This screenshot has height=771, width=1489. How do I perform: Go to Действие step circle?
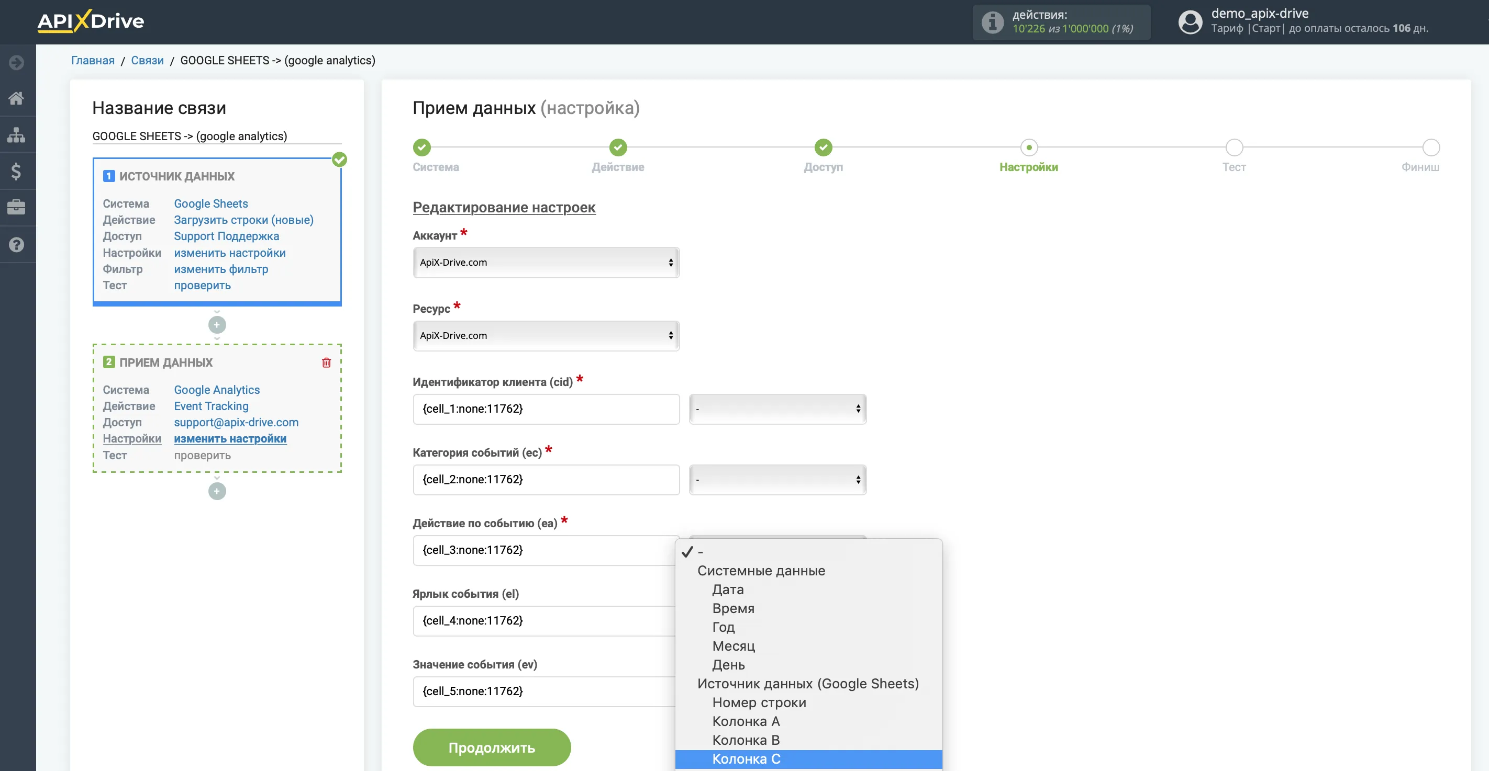click(618, 148)
